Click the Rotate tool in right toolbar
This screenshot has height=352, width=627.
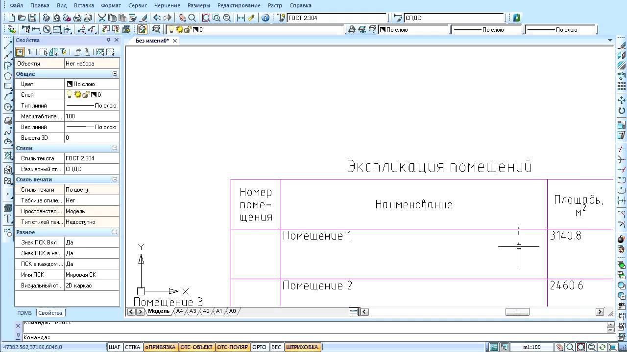pyautogui.click(x=622, y=111)
